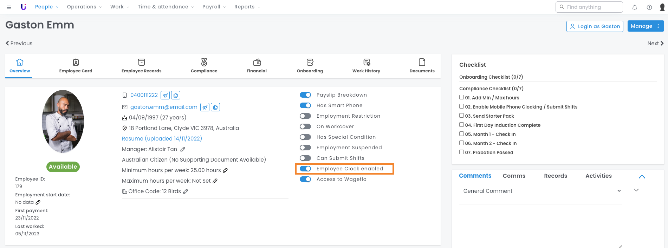Open the Work History tab
The image size is (668, 248).
pyautogui.click(x=366, y=66)
